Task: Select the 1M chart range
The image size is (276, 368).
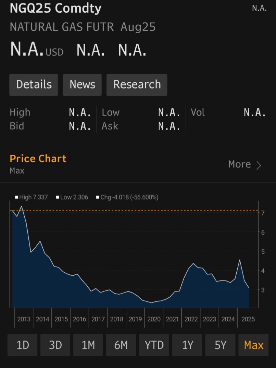Action: [x=88, y=345]
